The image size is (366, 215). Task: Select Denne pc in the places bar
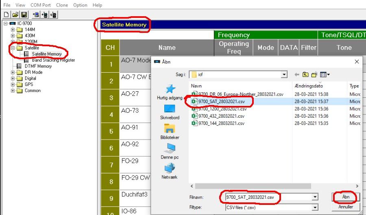pos(170,152)
